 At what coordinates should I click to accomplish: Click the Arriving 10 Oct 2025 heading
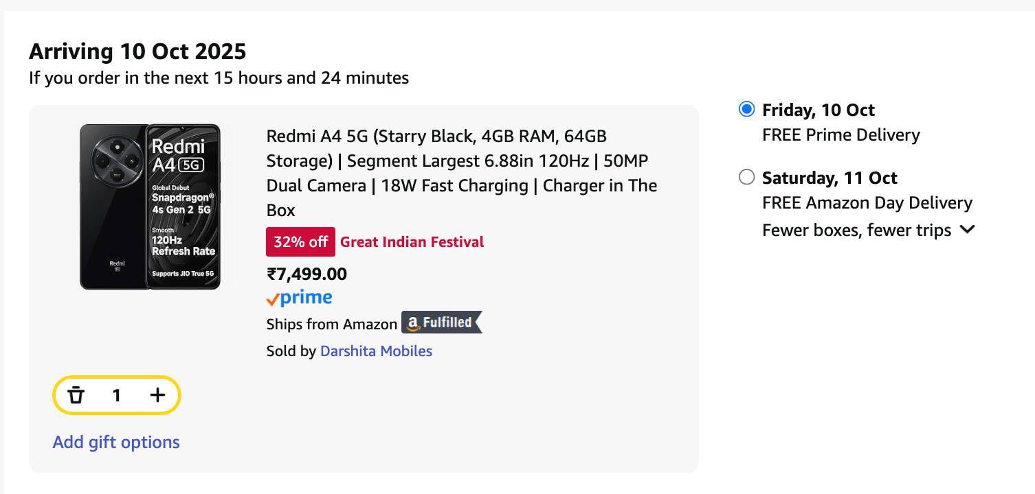pos(137,51)
